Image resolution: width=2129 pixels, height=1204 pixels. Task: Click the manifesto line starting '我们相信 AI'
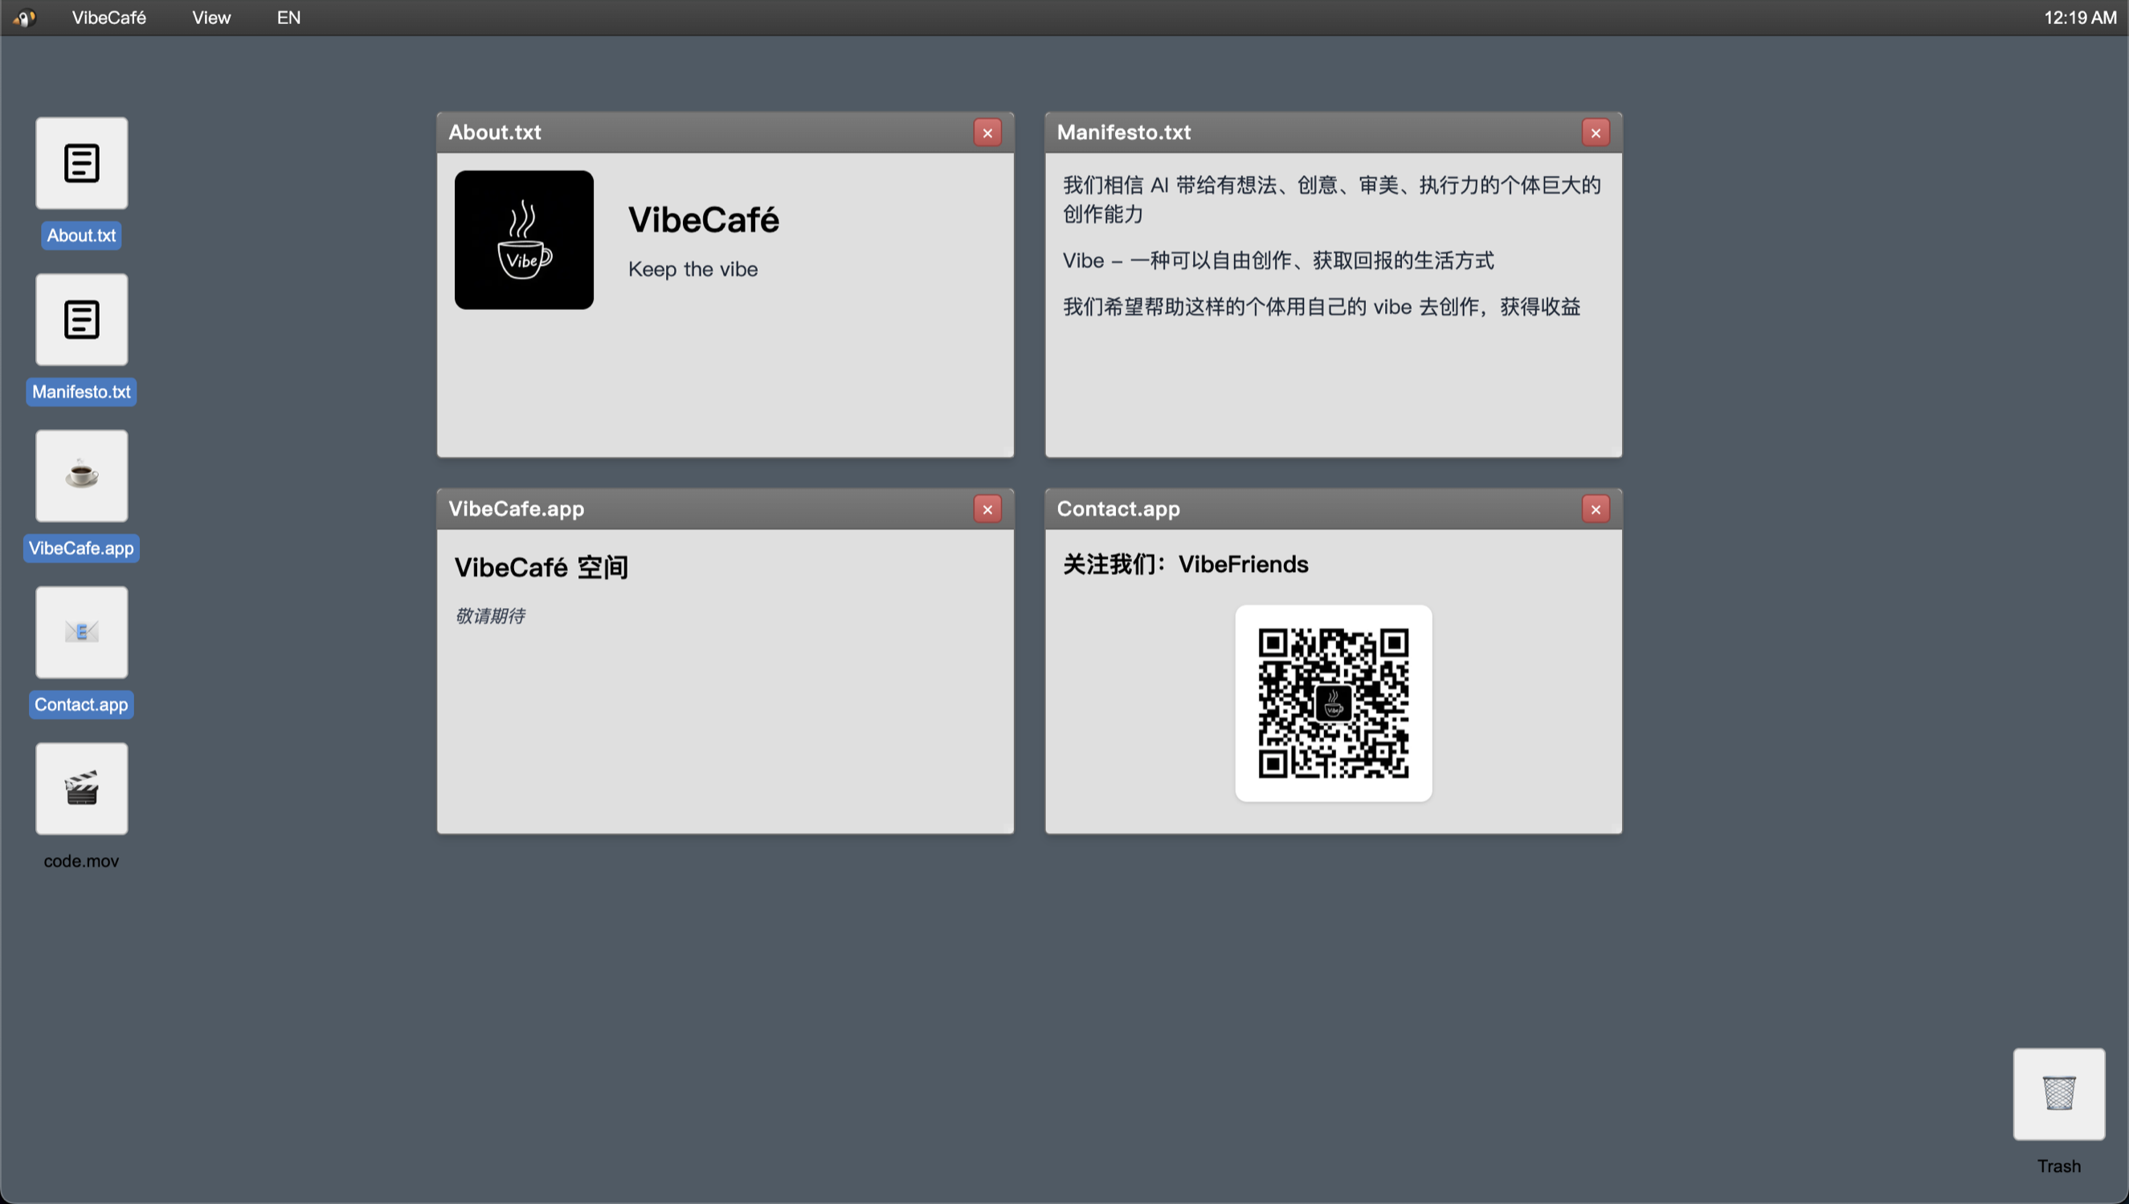[x=1332, y=199]
